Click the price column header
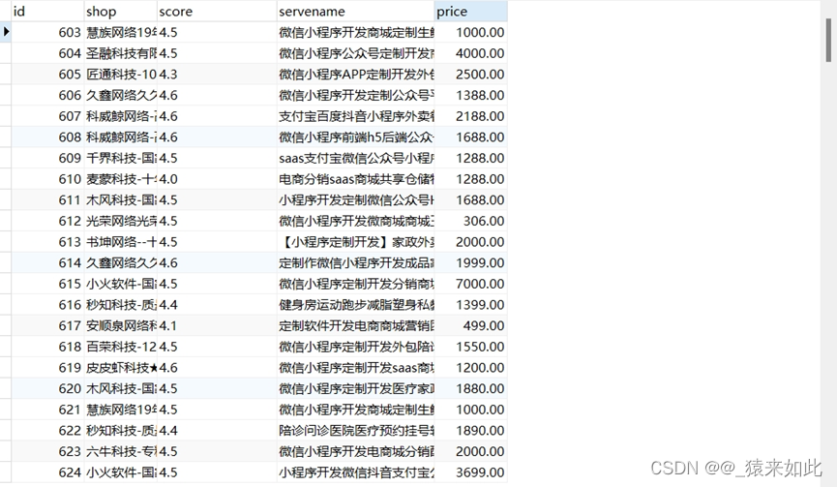The width and height of the screenshot is (837, 487). [x=471, y=12]
